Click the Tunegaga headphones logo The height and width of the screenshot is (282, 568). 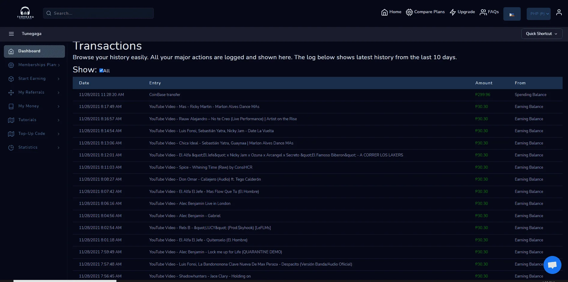[x=25, y=13]
